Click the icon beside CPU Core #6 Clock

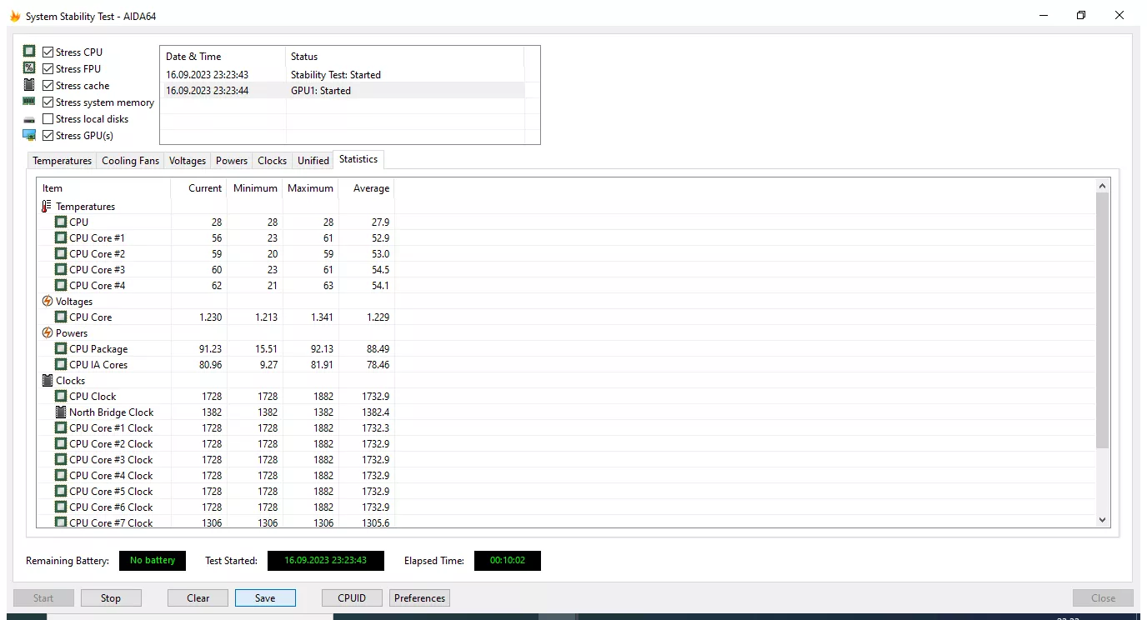(x=61, y=507)
